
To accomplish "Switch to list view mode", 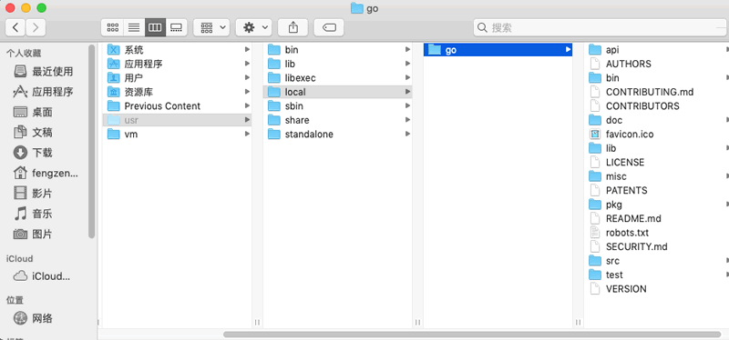I will [134, 28].
